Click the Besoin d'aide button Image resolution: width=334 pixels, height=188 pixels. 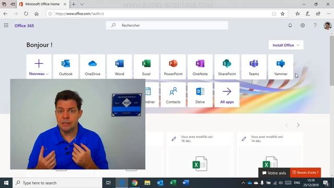(305, 173)
